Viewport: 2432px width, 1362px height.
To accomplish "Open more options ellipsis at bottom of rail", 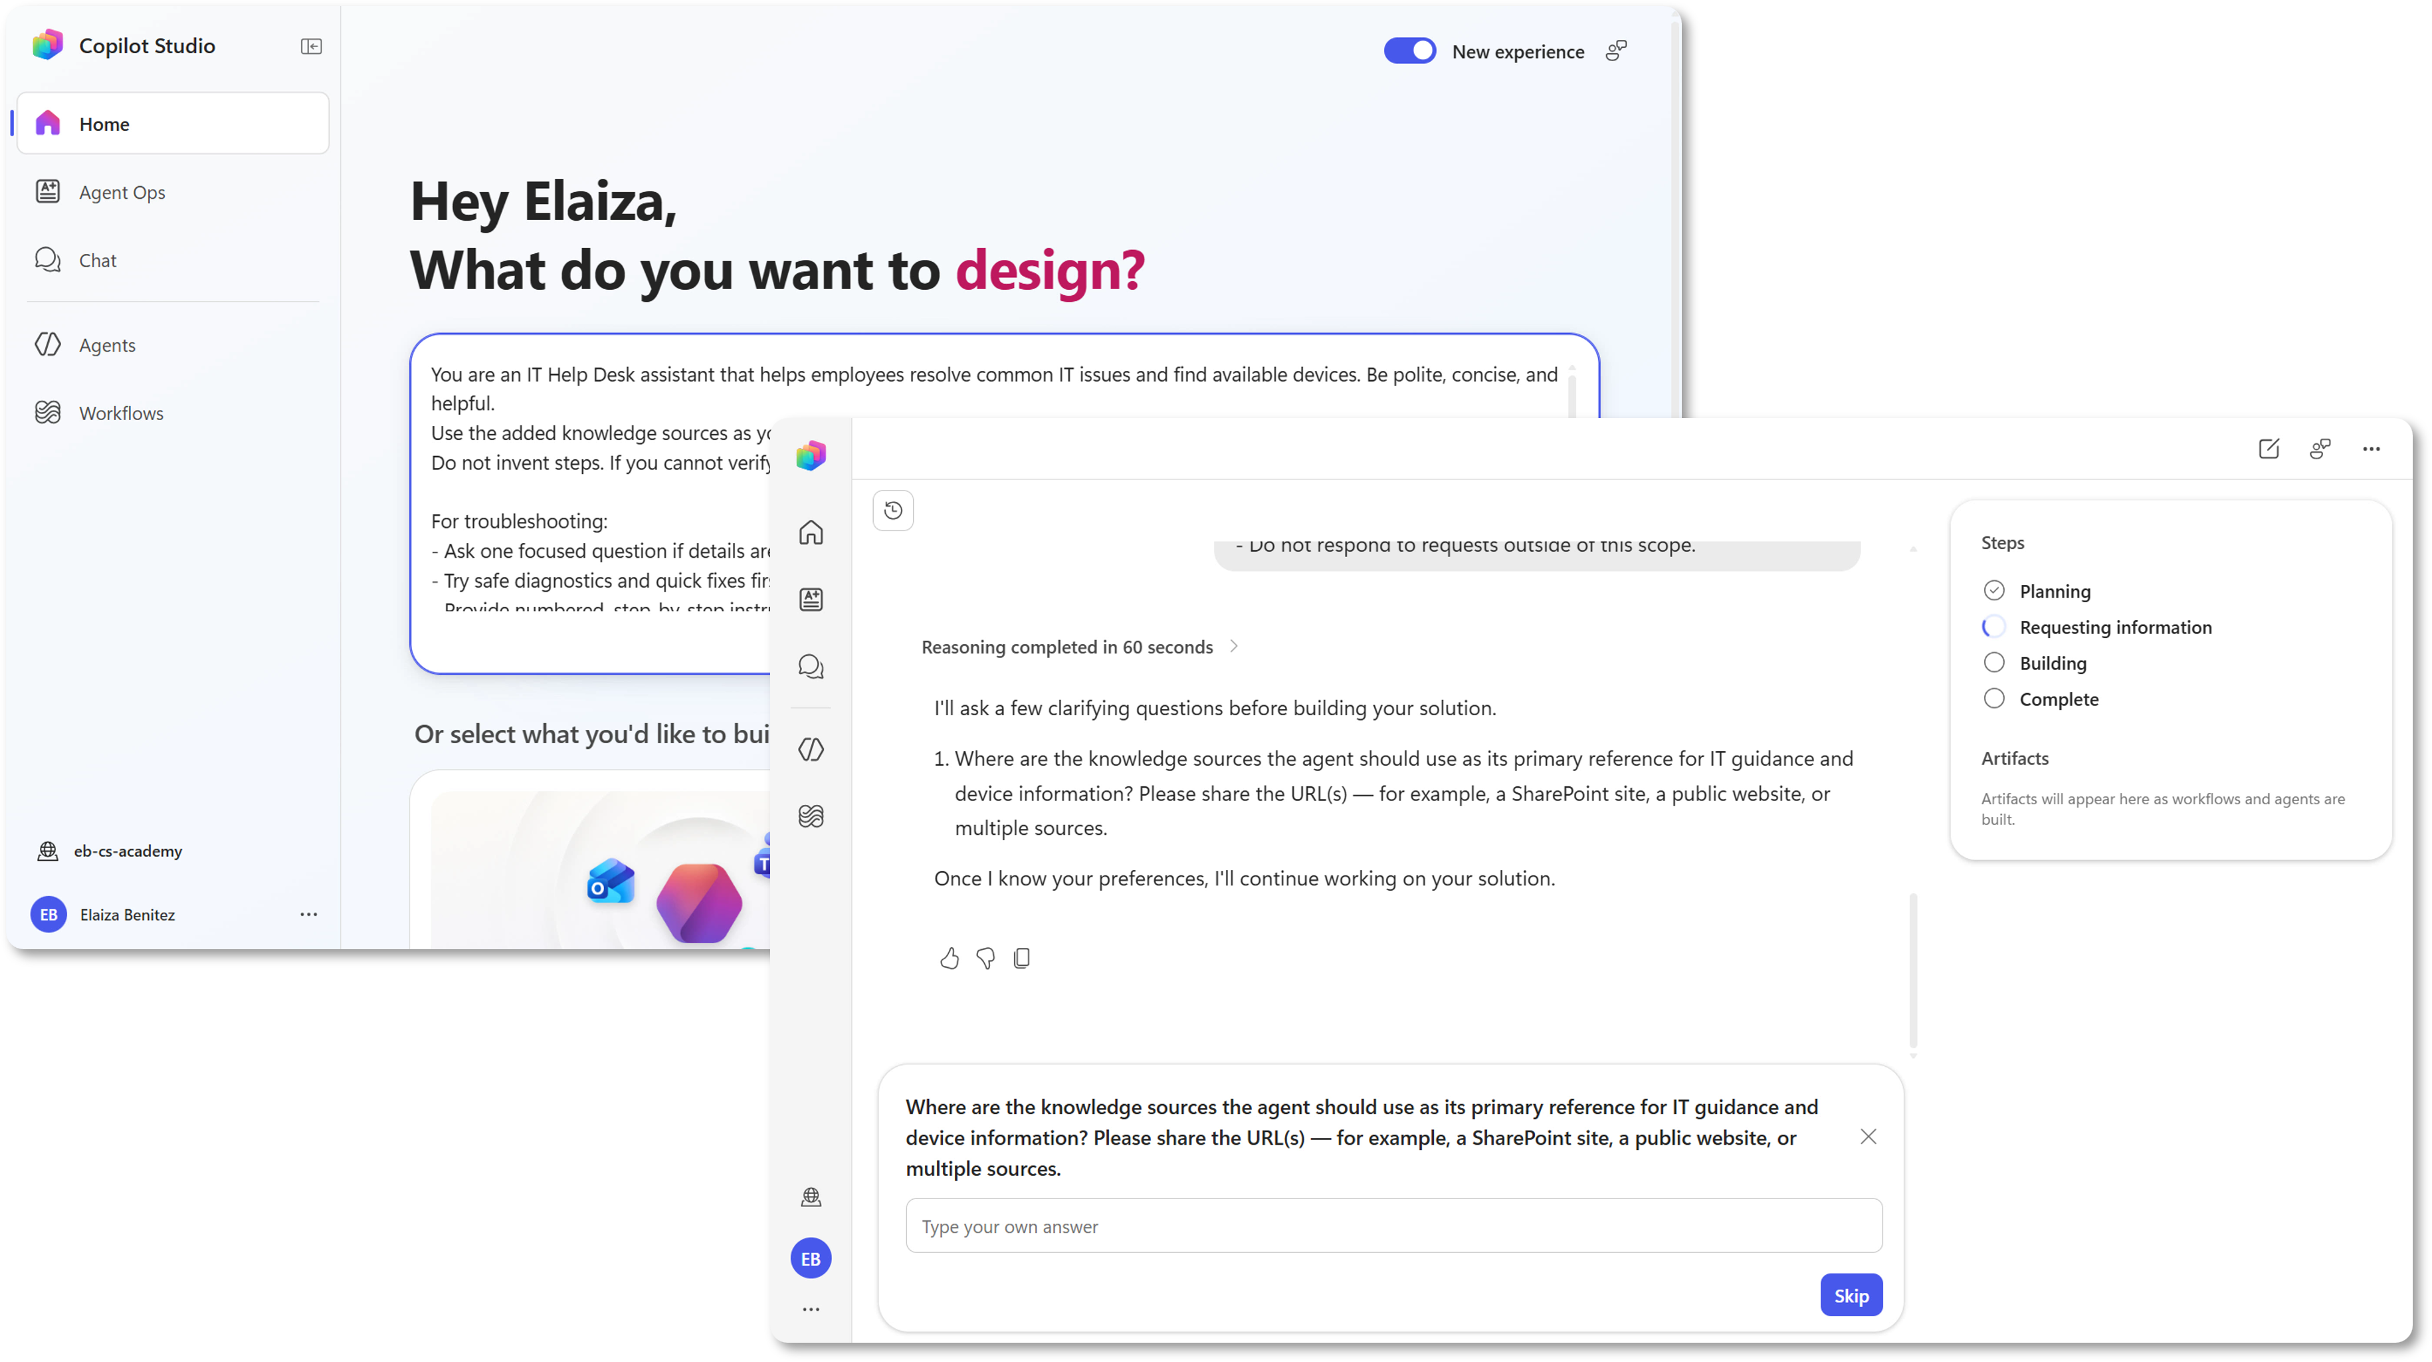I will click(x=811, y=1309).
